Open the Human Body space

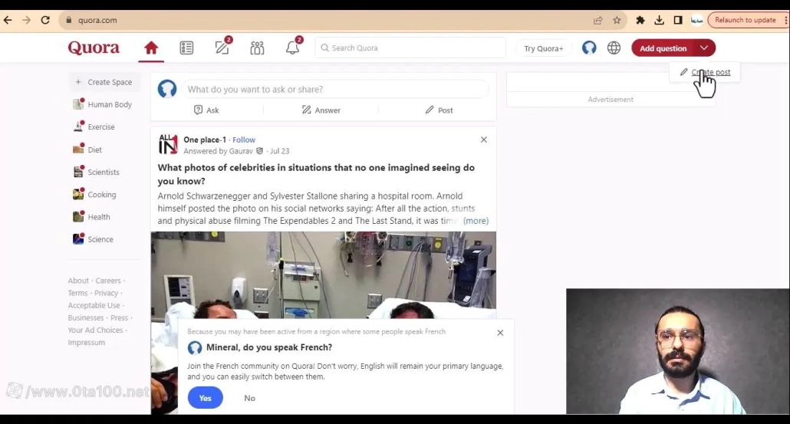109,104
